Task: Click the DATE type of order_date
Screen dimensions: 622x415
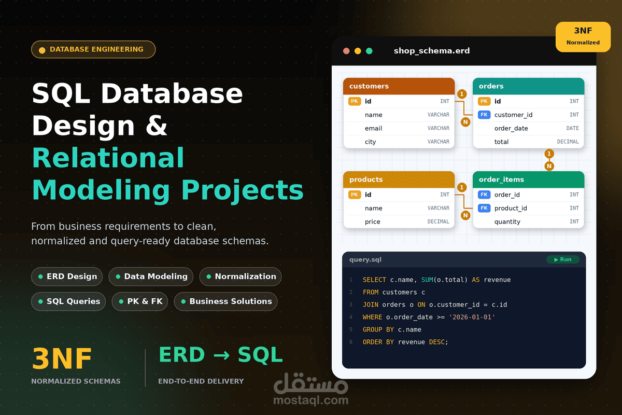Action: [573, 128]
